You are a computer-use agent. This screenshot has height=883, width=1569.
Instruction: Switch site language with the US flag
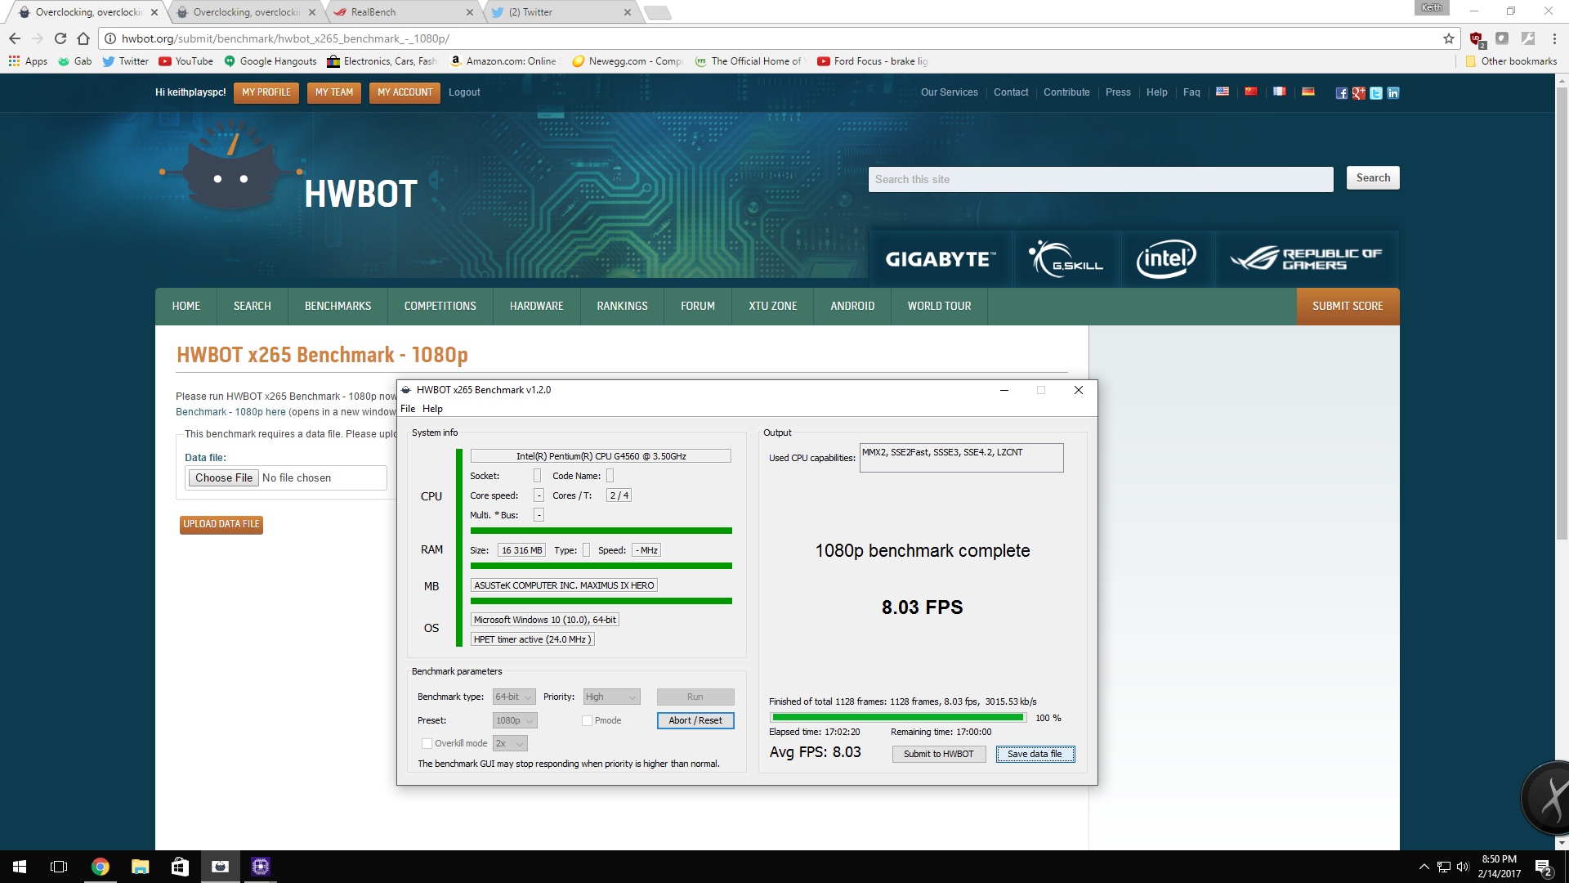1223,92
